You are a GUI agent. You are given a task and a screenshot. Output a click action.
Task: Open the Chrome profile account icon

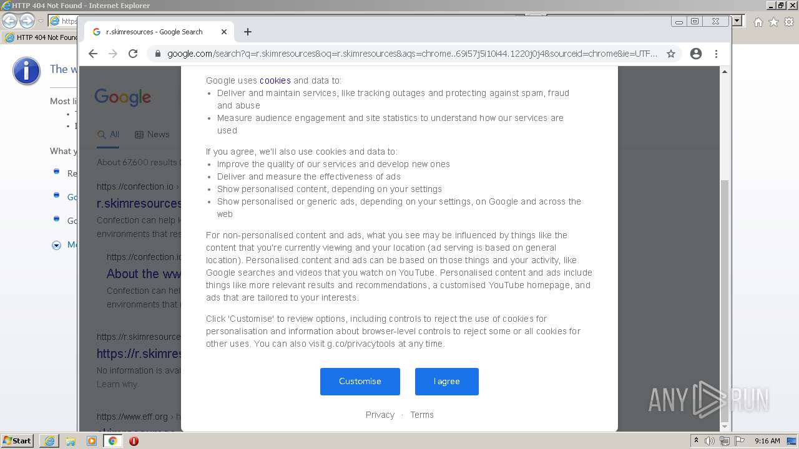(696, 54)
